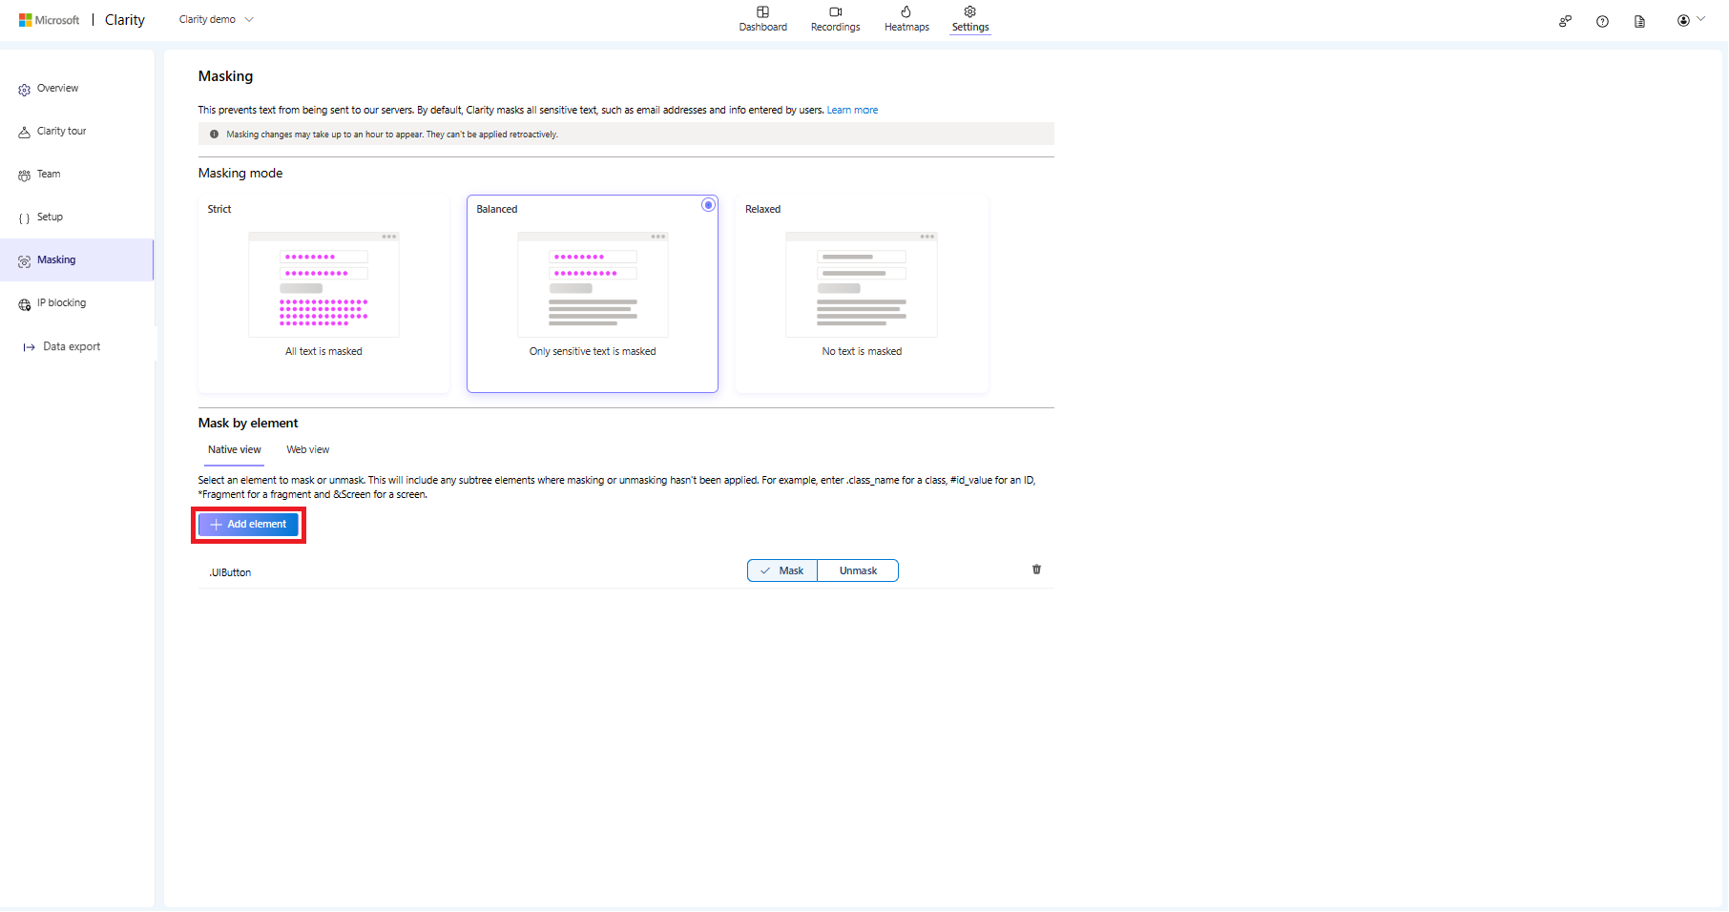The image size is (1729, 912).
Task: Open Overview in the settings sidebar
Action: (76, 89)
